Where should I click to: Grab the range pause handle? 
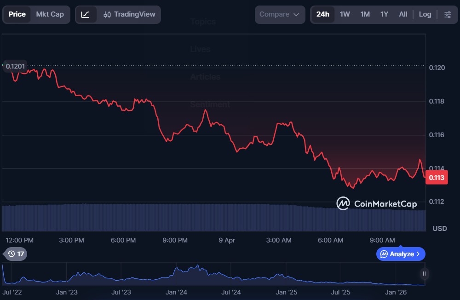(424, 273)
